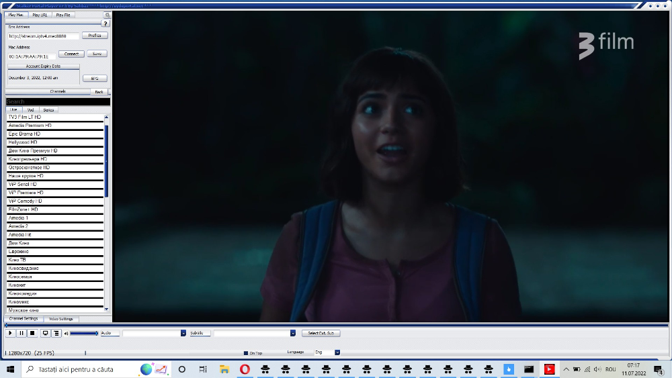Select ViP Serial HD channel
672x378 pixels.
pyautogui.click(x=55, y=184)
